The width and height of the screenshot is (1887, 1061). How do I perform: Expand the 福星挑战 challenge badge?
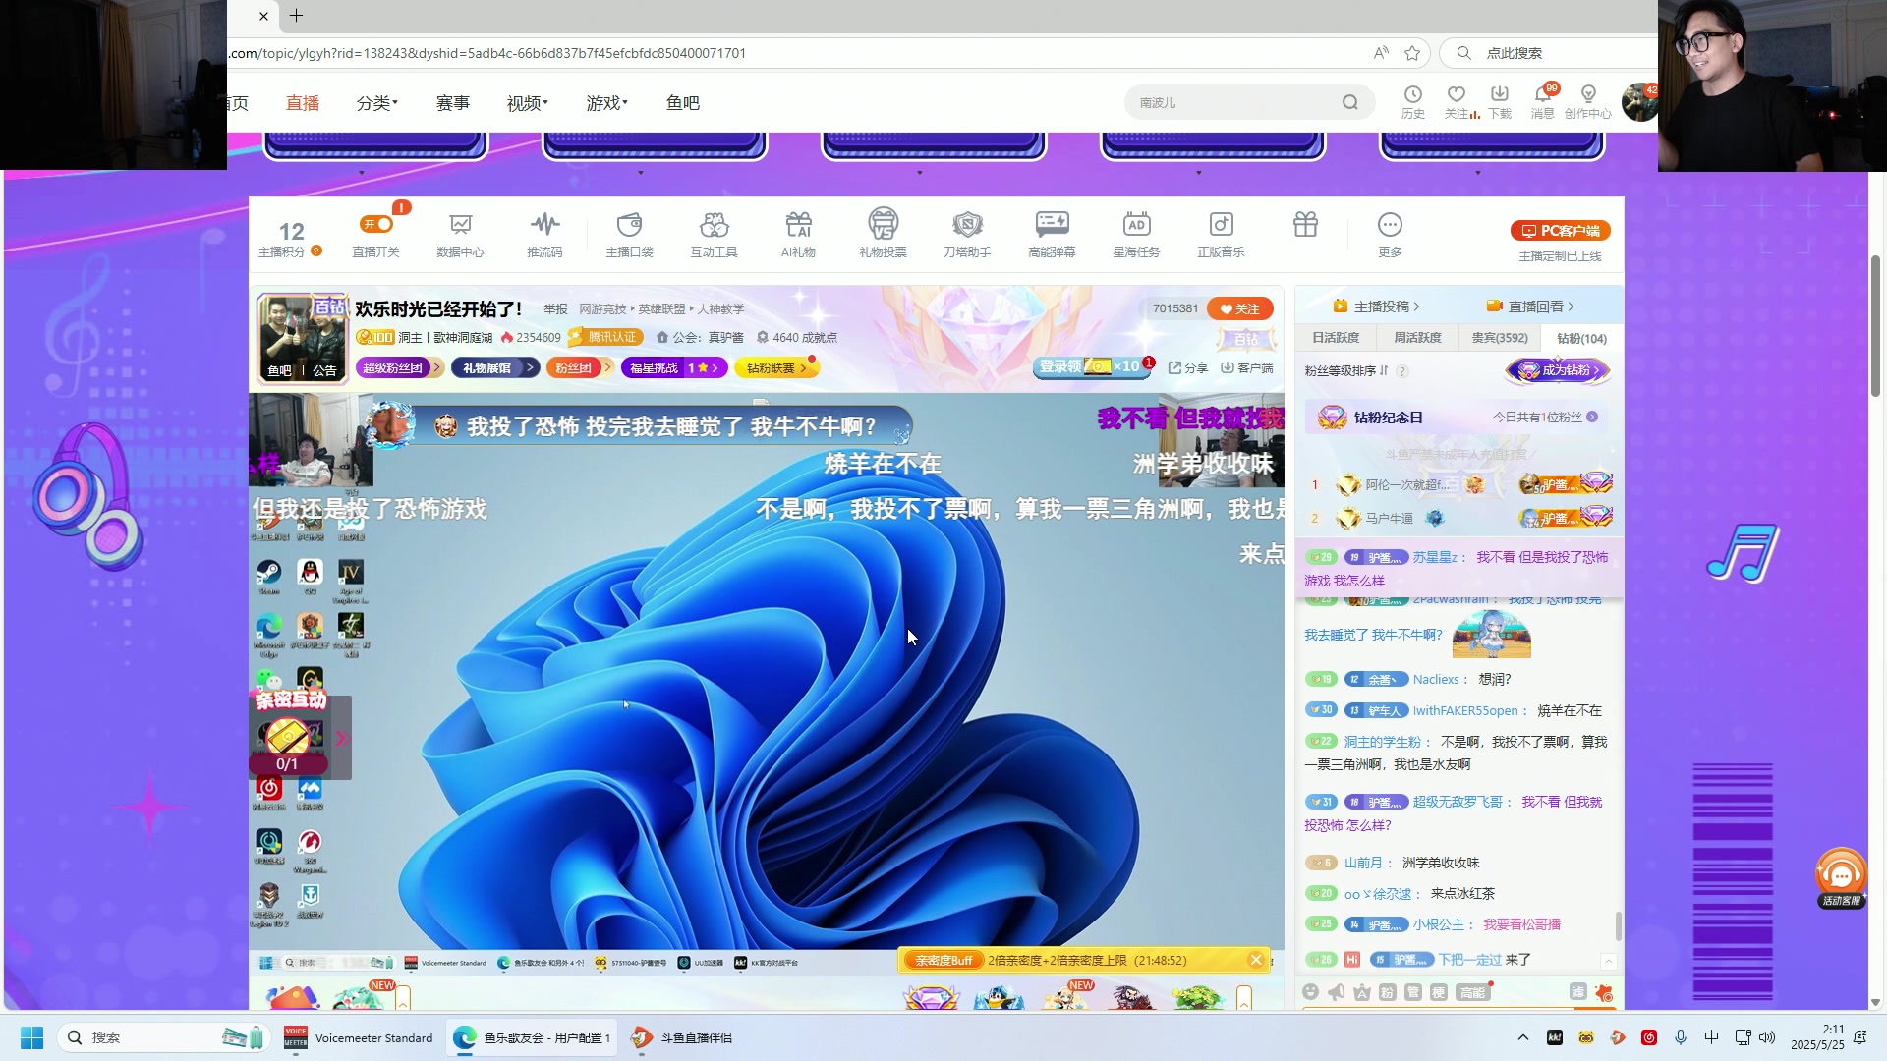pyautogui.click(x=674, y=367)
